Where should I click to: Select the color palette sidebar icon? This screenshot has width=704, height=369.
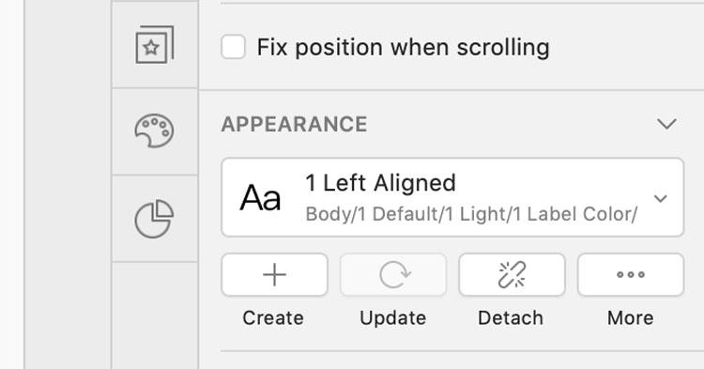[154, 131]
